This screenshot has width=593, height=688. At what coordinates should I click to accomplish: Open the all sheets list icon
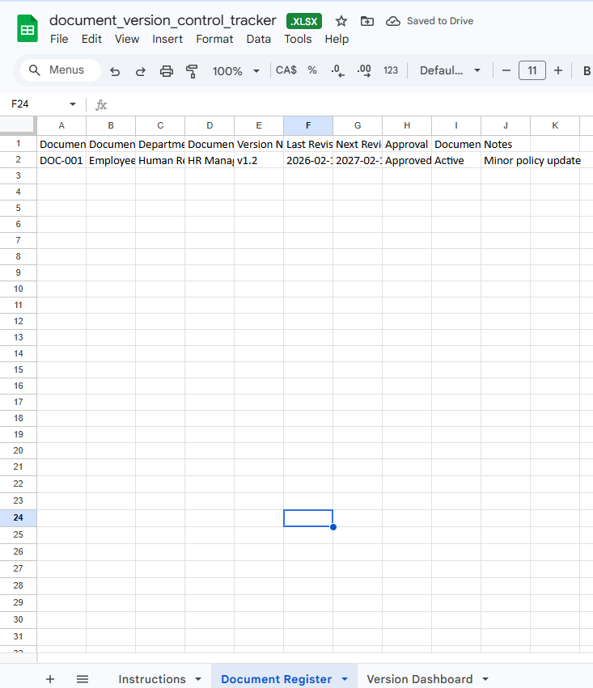pos(83,679)
